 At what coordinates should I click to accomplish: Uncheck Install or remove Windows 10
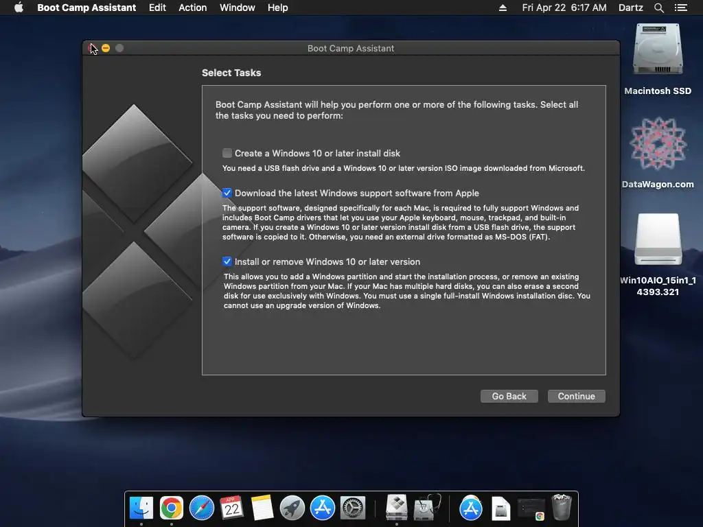pos(227,261)
